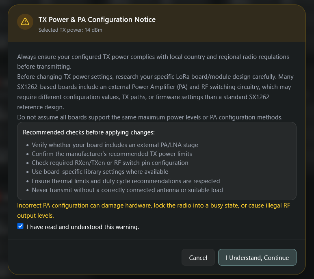Click the yellow warning triangle icon

(25, 22)
